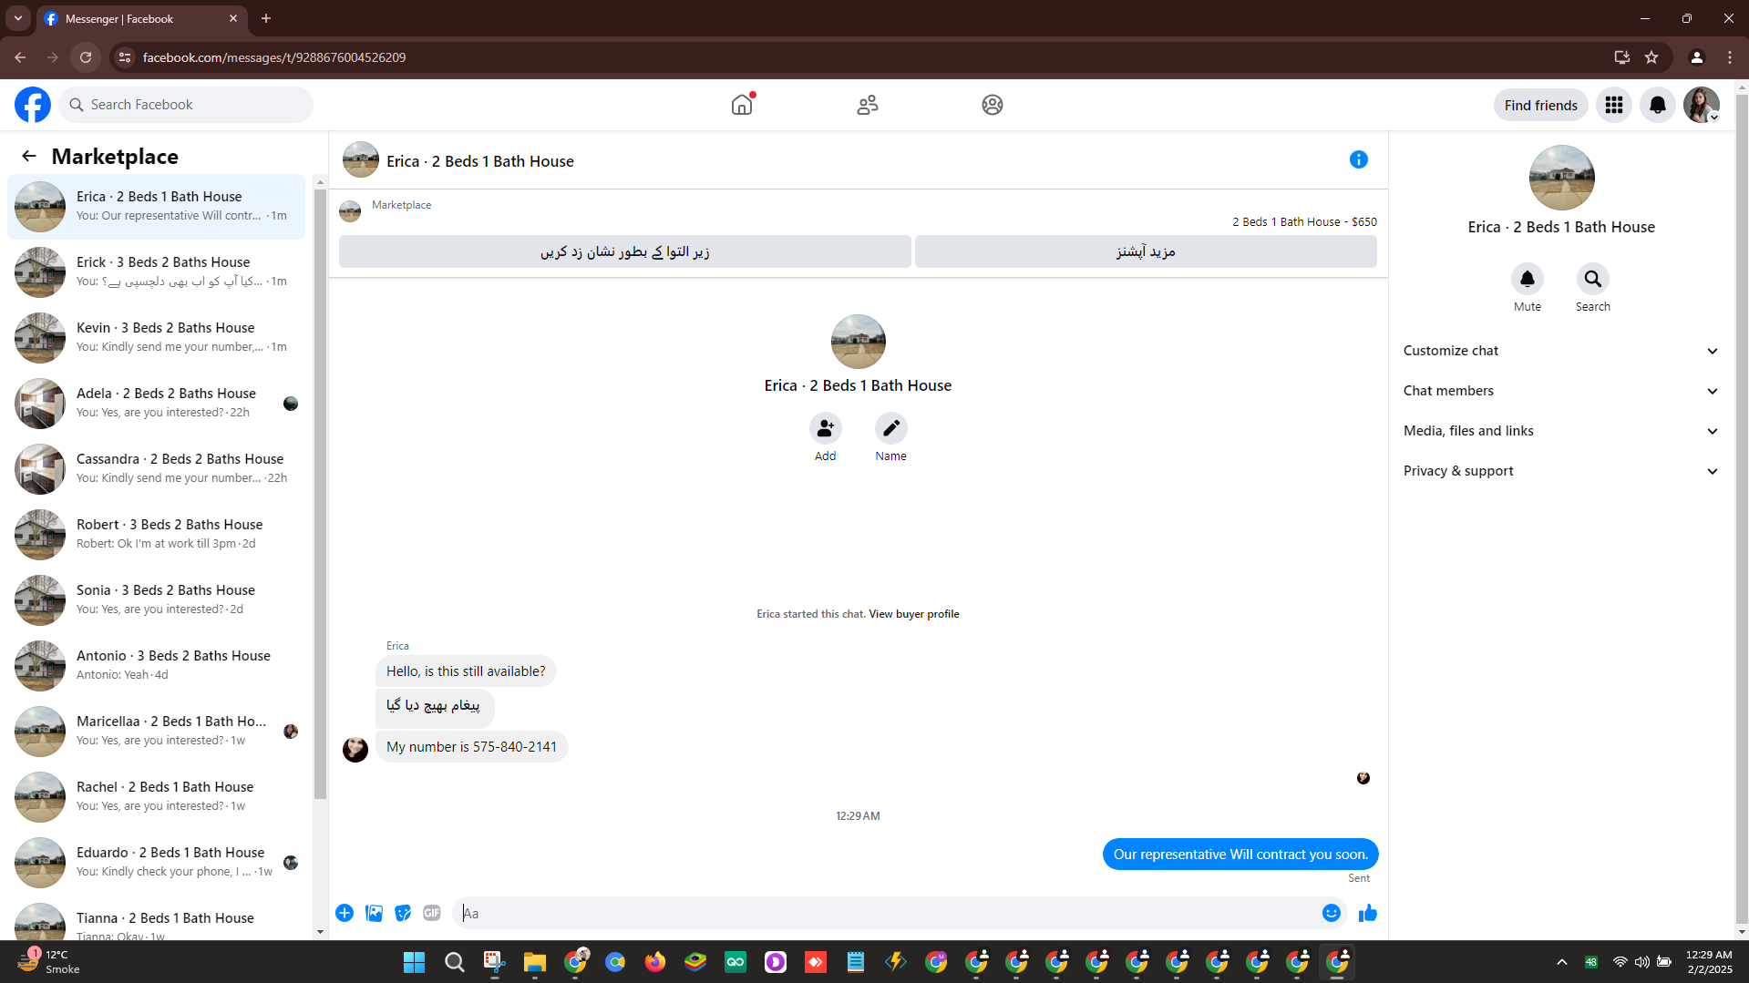
Task: Open the 2 Beds 1 Bath House - $650 listing
Action: point(1304,222)
